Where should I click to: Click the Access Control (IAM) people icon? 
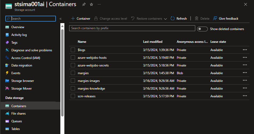point(7,58)
